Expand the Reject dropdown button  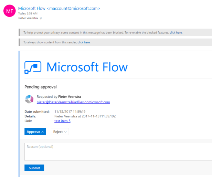tap(60, 132)
